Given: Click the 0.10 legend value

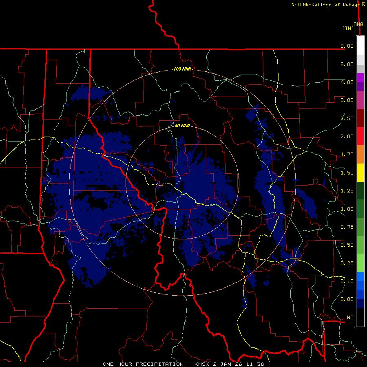Looking at the screenshot, I should 347,281.
